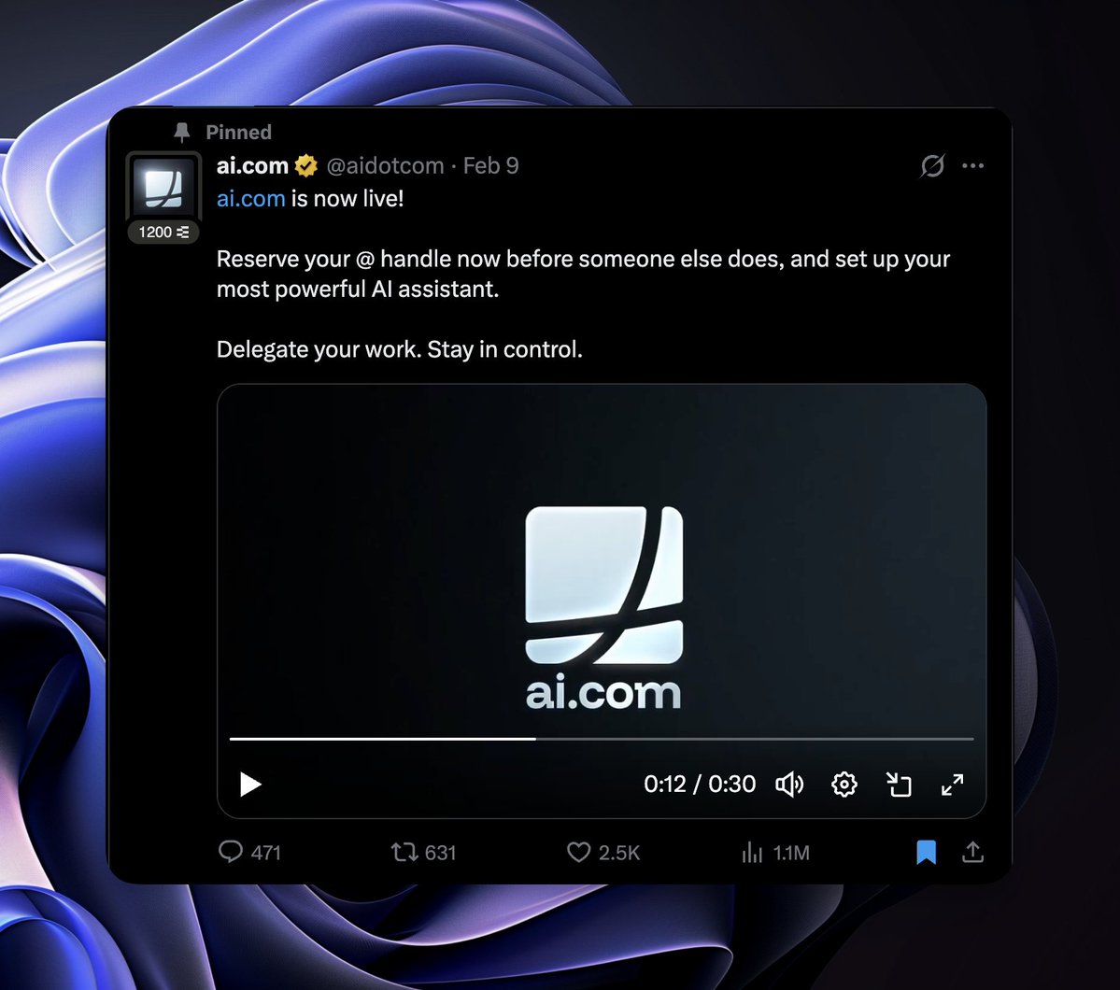This screenshot has width=1120, height=990.
Task: Play the ai.com video
Action: coord(250,785)
